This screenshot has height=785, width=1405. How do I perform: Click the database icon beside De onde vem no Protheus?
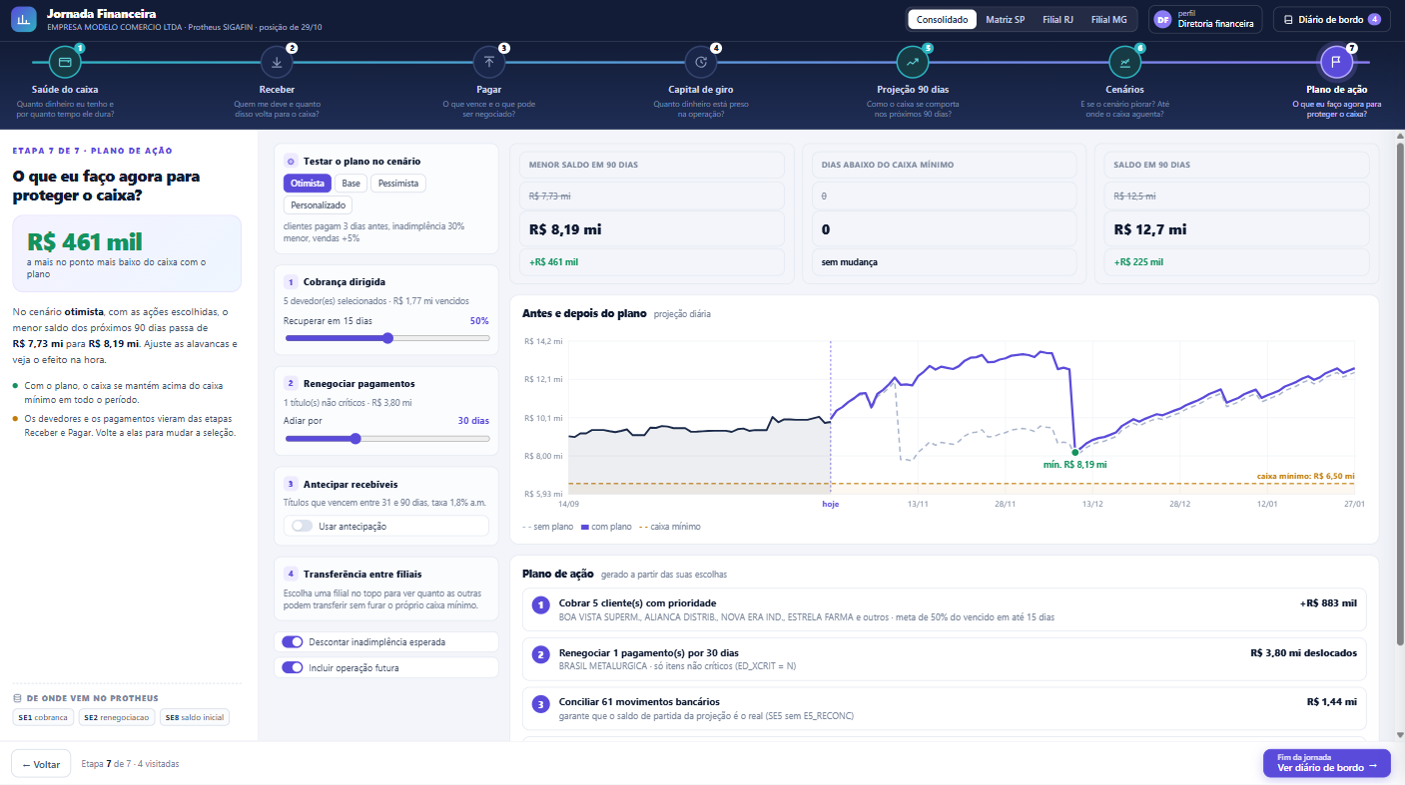click(17, 698)
